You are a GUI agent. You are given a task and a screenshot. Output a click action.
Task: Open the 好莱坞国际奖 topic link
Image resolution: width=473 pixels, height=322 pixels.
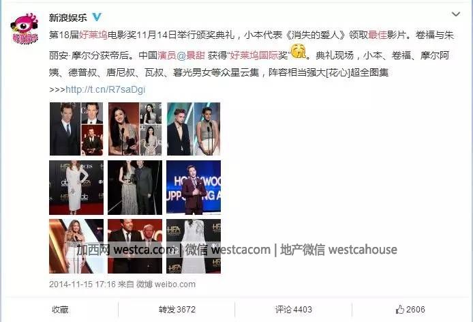(x=259, y=55)
